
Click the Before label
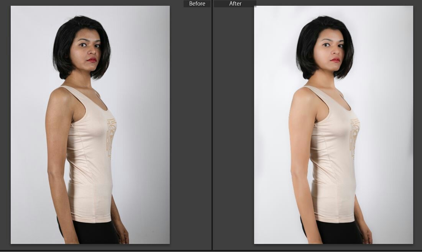pos(197,4)
